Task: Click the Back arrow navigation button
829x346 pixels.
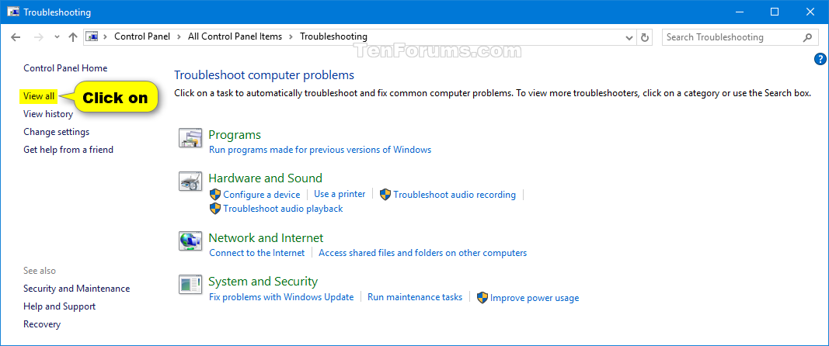Action: [16, 37]
